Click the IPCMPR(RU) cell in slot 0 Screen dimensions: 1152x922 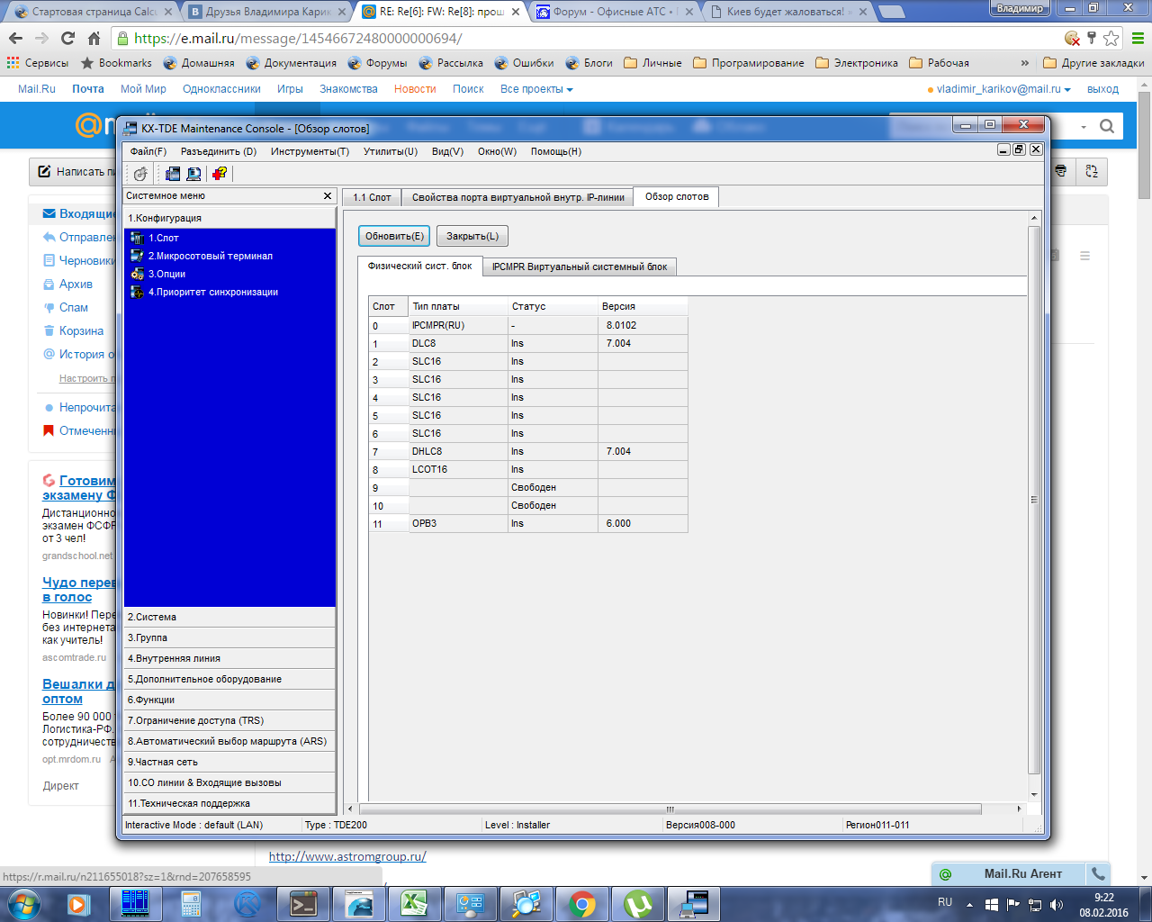pos(458,325)
